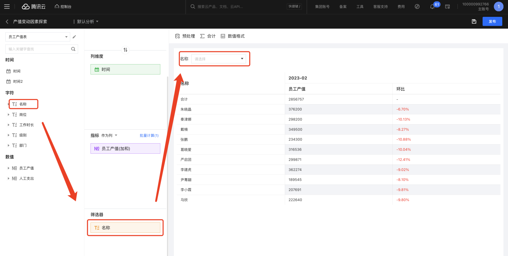Edit the data table with the pencil icon
The width and height of the screenshot is (508, 256).
click(x=74, y=37)
